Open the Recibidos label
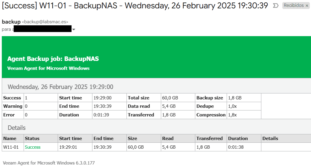311x166 pixels. pos(293,6)
